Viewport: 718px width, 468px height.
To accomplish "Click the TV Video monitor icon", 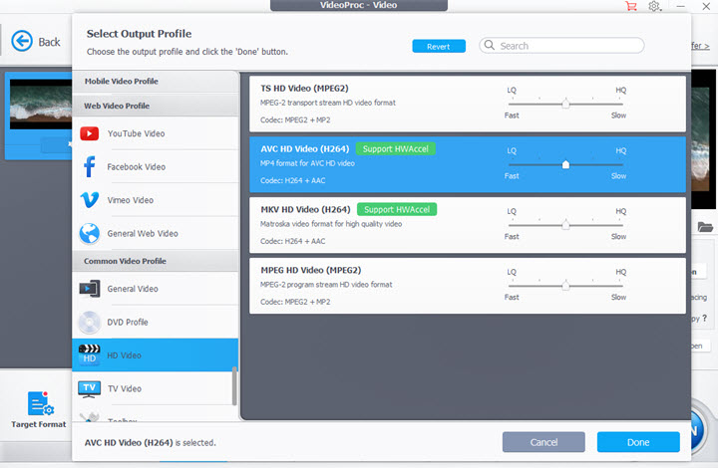I will 90,389.
